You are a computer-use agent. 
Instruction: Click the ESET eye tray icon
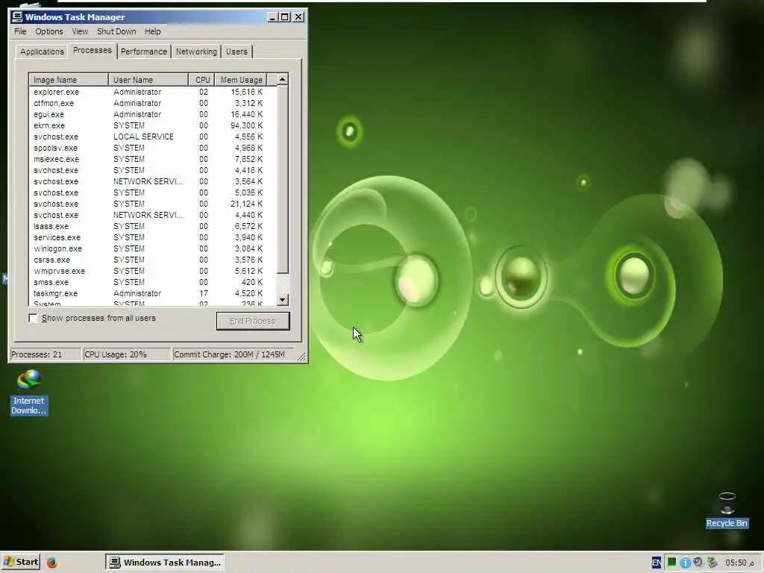[x=698, y=563]
